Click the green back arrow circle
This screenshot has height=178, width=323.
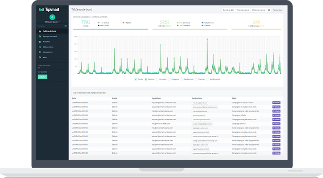coord(52,17)
